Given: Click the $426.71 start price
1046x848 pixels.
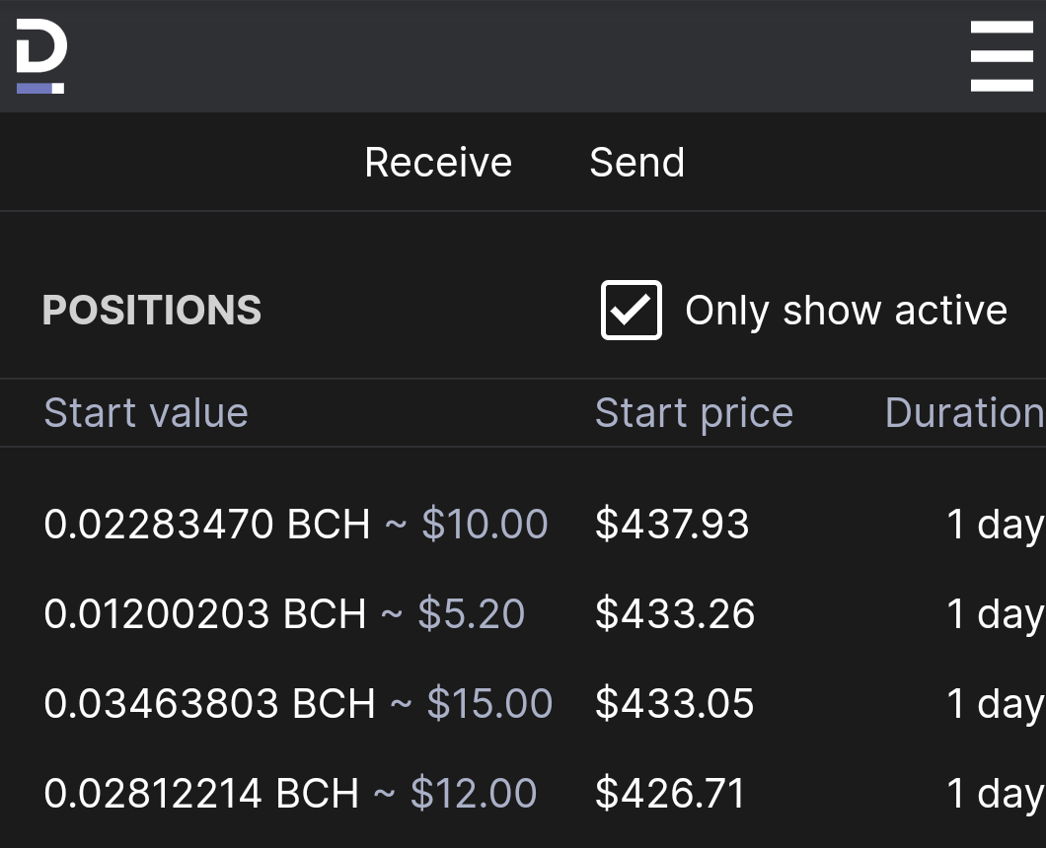Looking at the screenshot, I should (x=670, y=794).
